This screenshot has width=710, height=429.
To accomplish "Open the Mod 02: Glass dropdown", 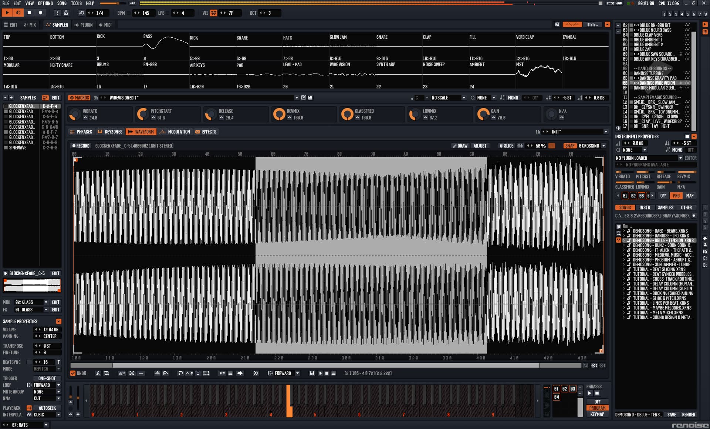I will pyautogui.click(x=31, y=302).
